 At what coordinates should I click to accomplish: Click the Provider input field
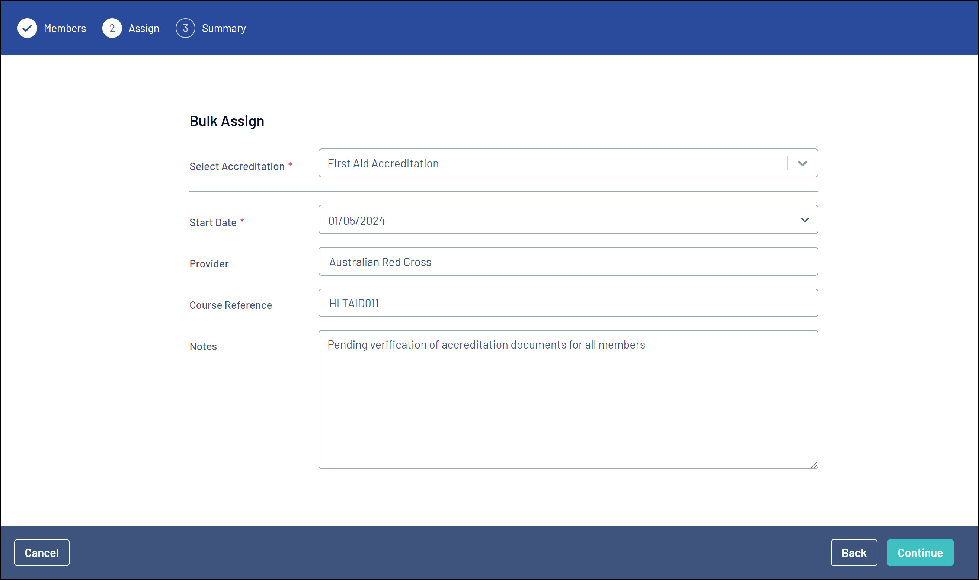(x=567, y=262)
